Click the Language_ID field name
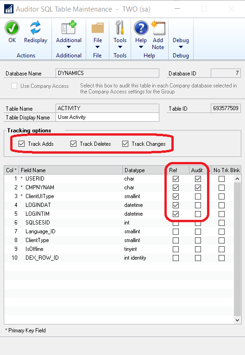Image resolution: width=245 pixels, height=355 pixels. point(40,231)
